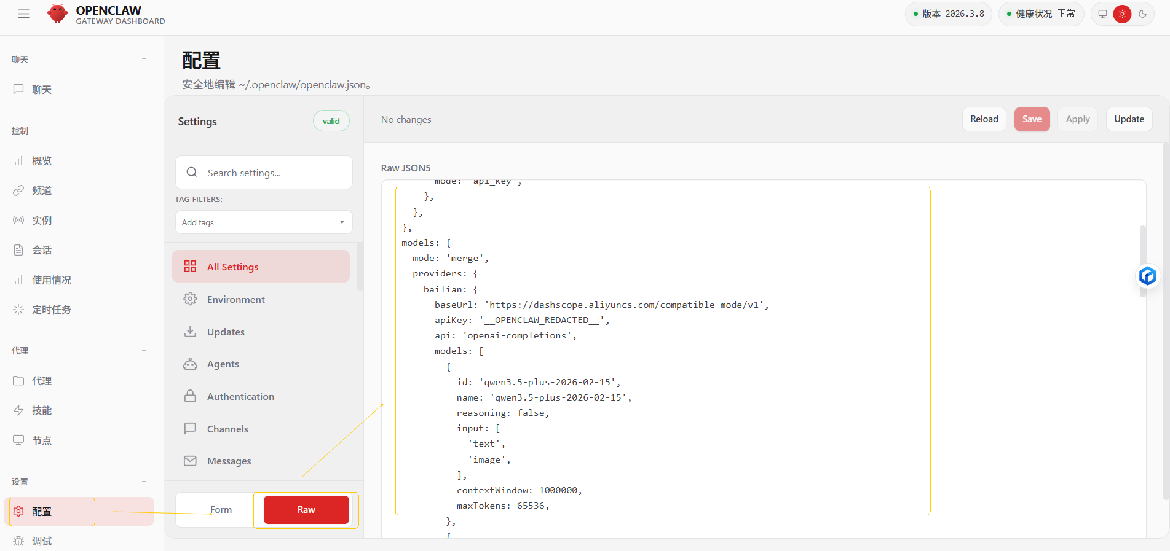Select Authentication settings category

coord(261,396)
